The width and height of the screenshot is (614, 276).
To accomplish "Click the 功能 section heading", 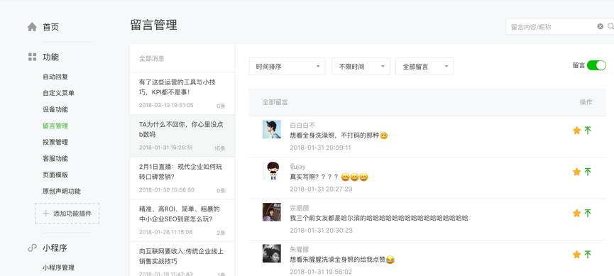I will tap(50, 57).
